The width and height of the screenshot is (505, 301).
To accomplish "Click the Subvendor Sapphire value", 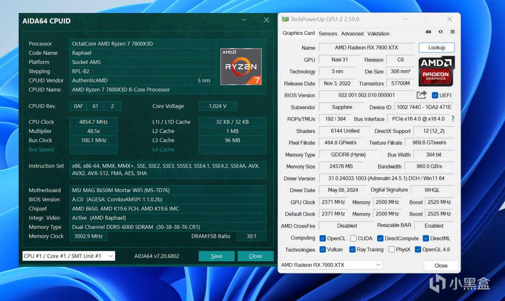I will click(342, 107).
